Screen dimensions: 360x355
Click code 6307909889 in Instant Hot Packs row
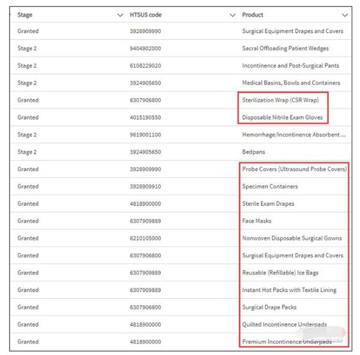point(145,290)
